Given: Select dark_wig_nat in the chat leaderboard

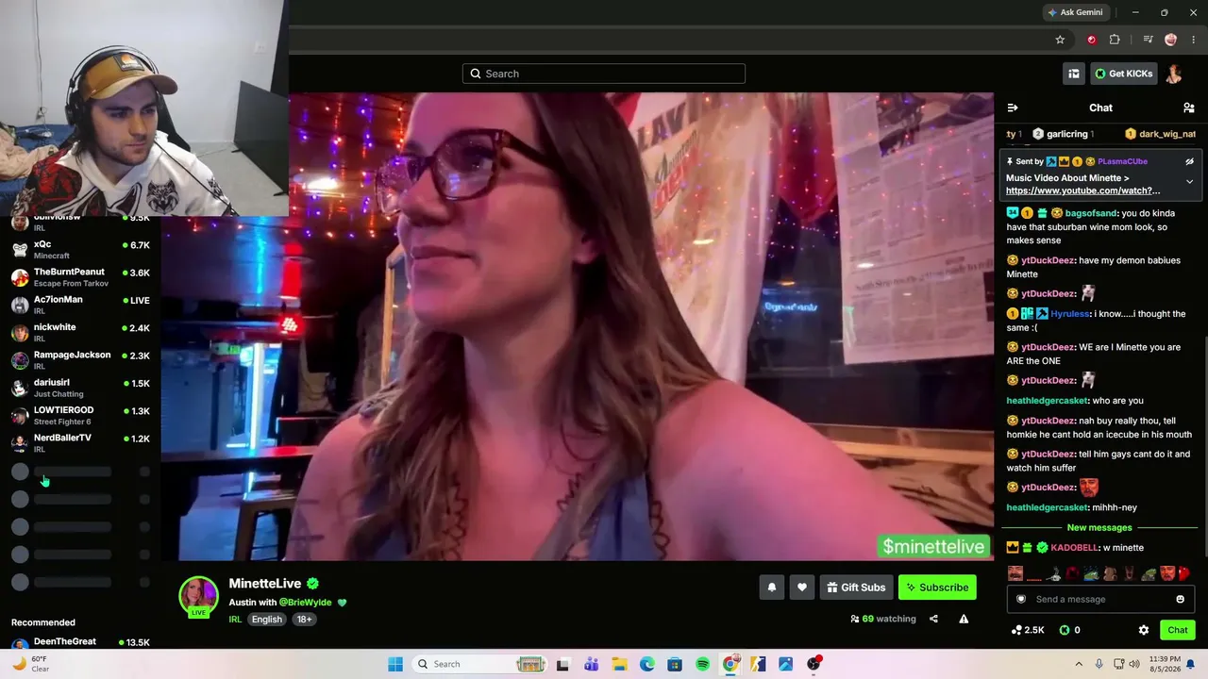Looking at the screenshot, I should tap(1161, 134).
